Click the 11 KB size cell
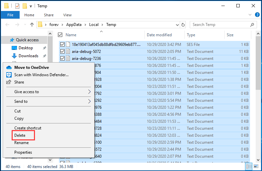 coord(244,52)
